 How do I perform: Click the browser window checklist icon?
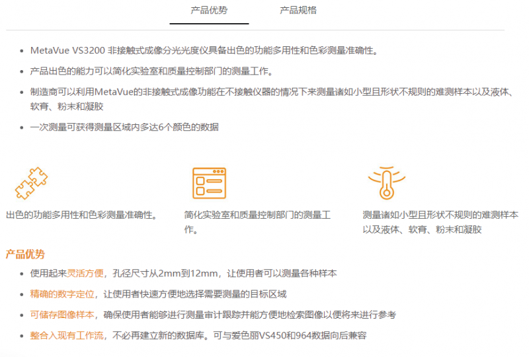[x=209, y=183]
